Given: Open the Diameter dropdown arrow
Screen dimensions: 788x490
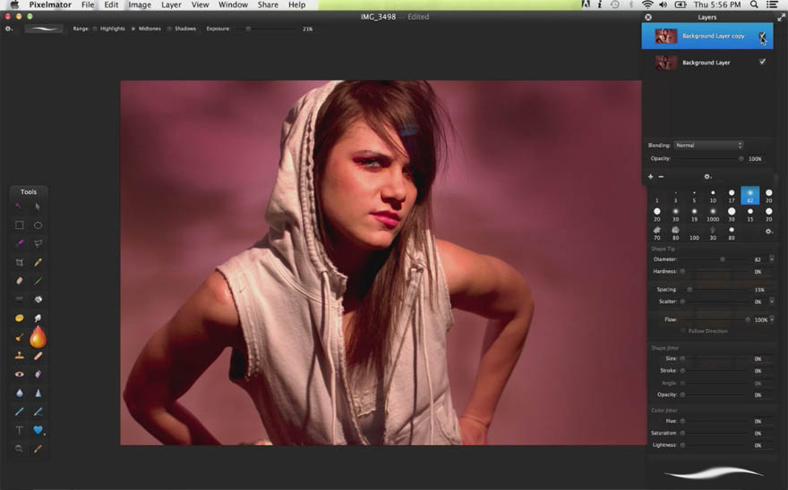Looking at the screenshot, I should 772,259.
